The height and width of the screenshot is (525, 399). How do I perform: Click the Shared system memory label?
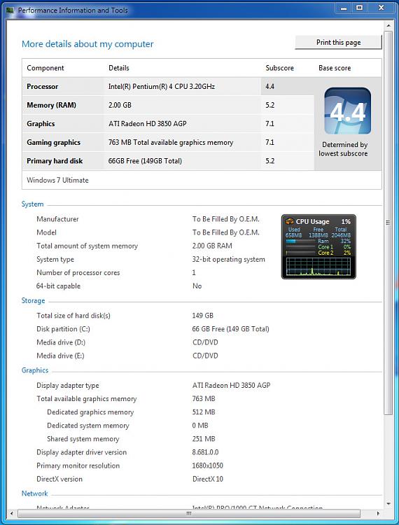pyautogui.click(x=83, y=439)
